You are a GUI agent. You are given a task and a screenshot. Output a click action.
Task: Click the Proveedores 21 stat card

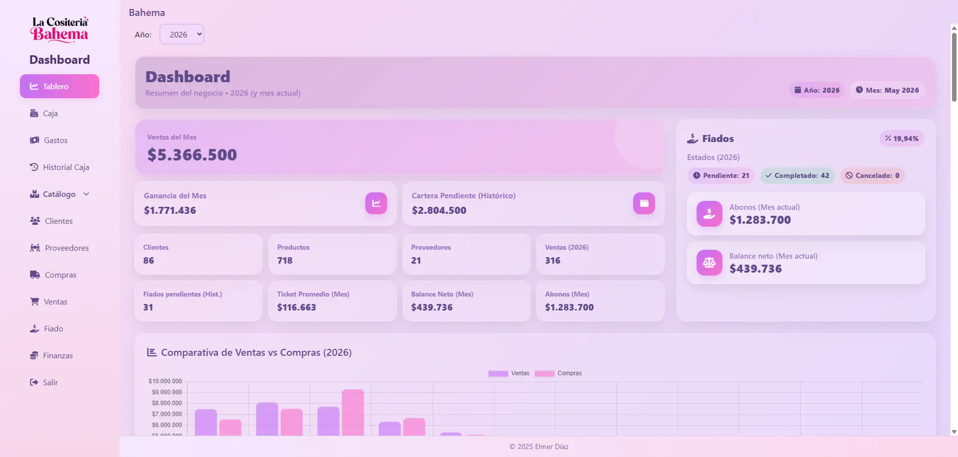pos(467,254)
